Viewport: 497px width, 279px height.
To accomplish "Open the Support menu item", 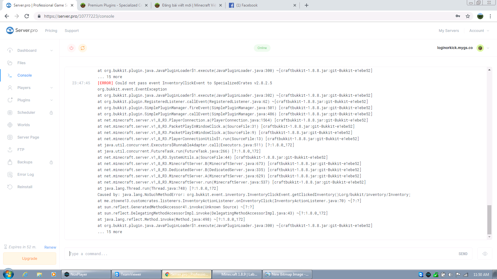I will tap(72, 31).
